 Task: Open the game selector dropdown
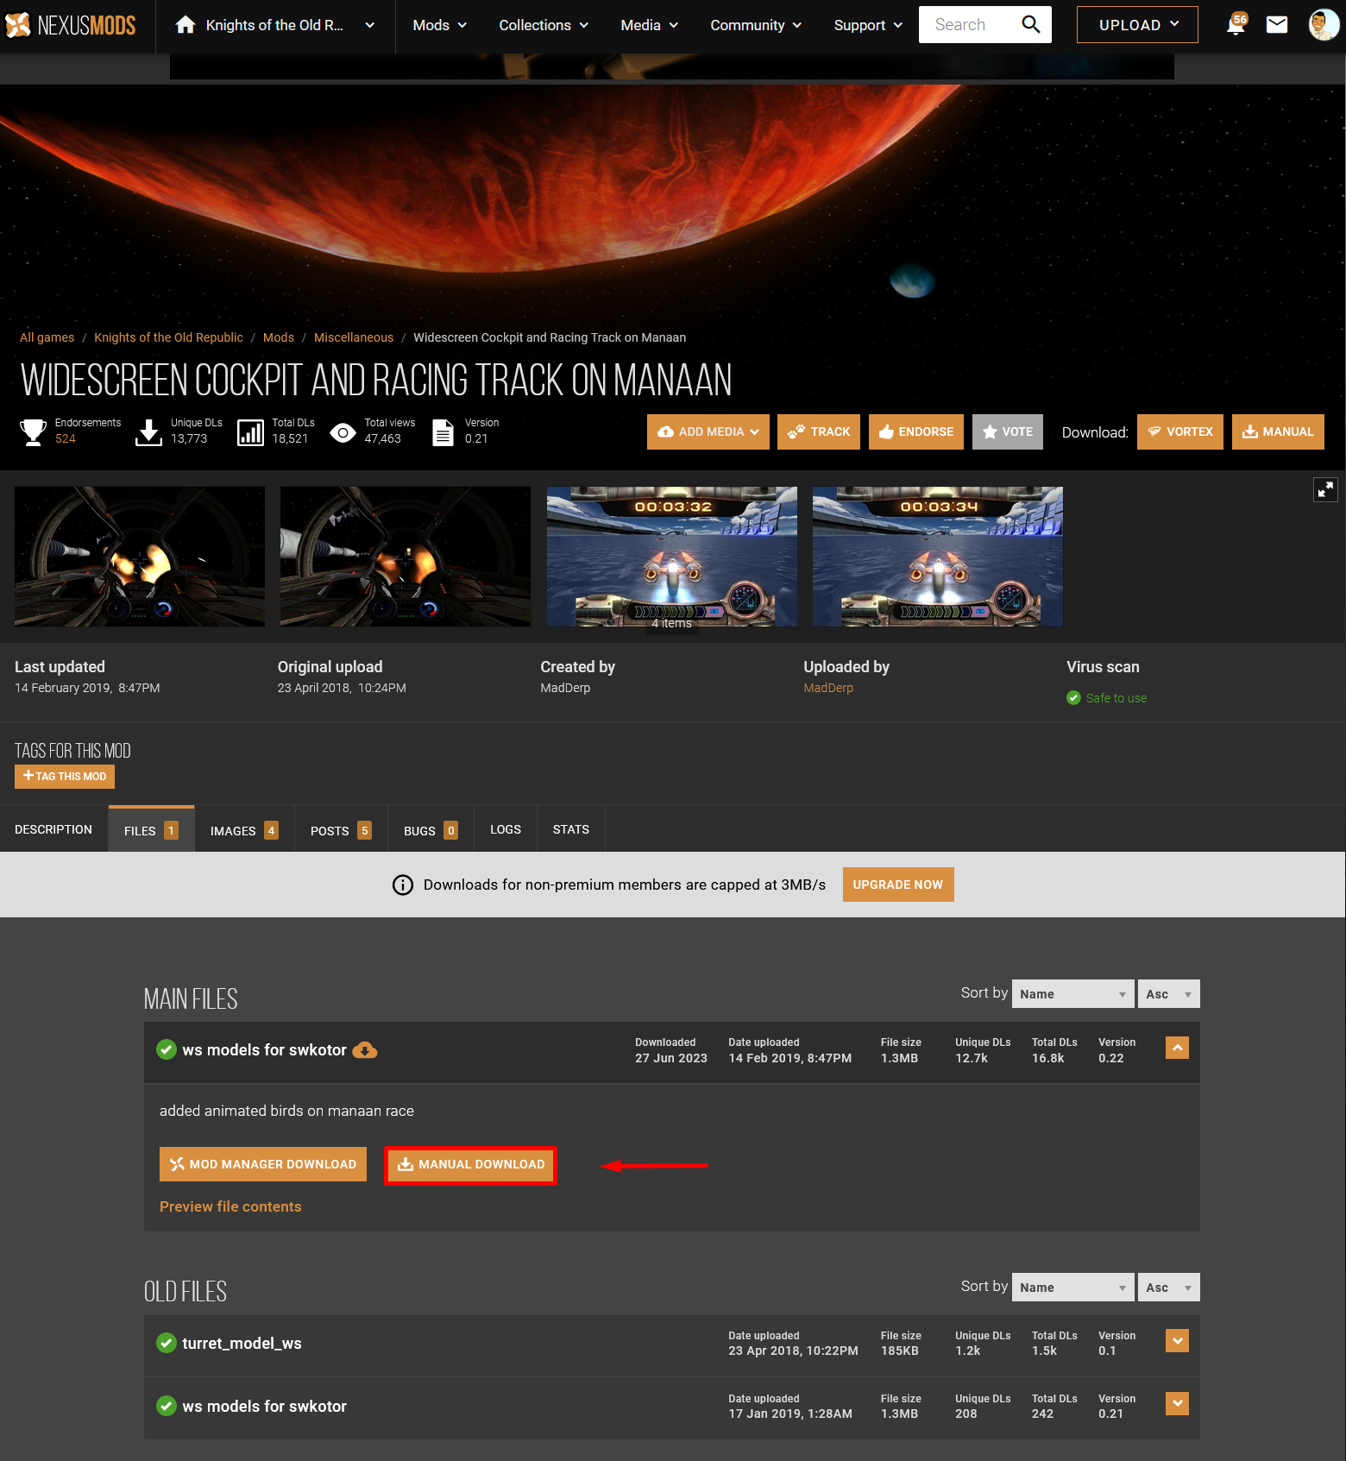tap(275, 25)
